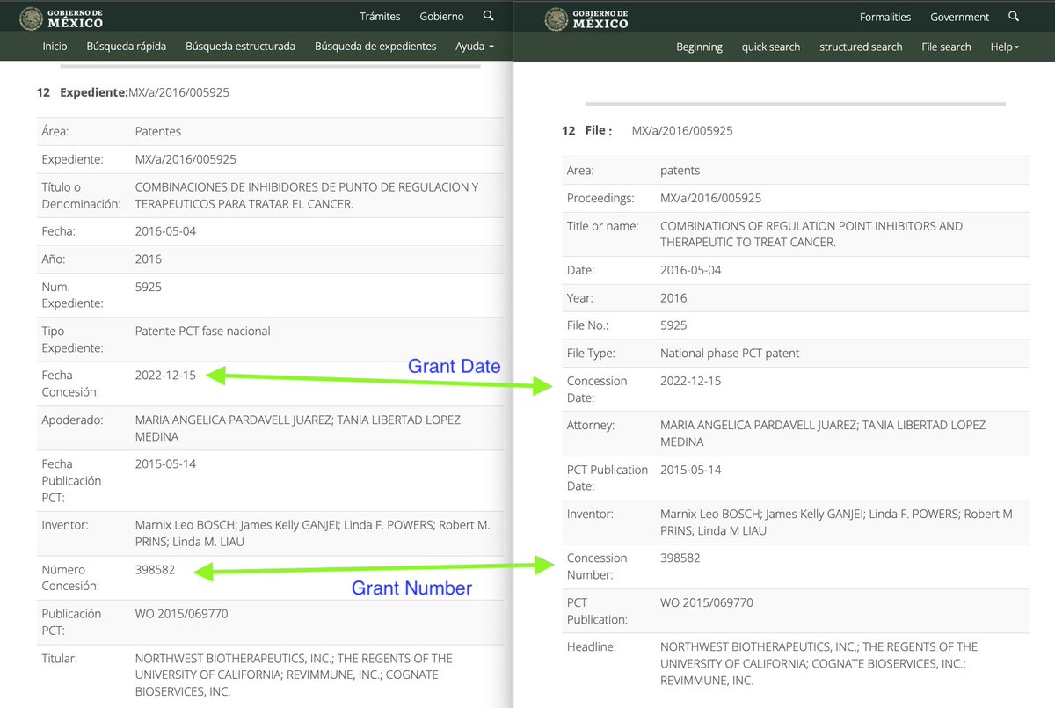The width and height of the screenshot is (1055, 708).
Task: Click the Area value patents
Action: (x=680, y=171)
